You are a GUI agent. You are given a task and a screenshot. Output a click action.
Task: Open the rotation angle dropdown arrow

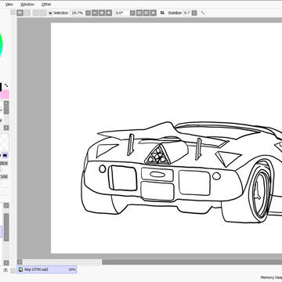click(132, 13)
